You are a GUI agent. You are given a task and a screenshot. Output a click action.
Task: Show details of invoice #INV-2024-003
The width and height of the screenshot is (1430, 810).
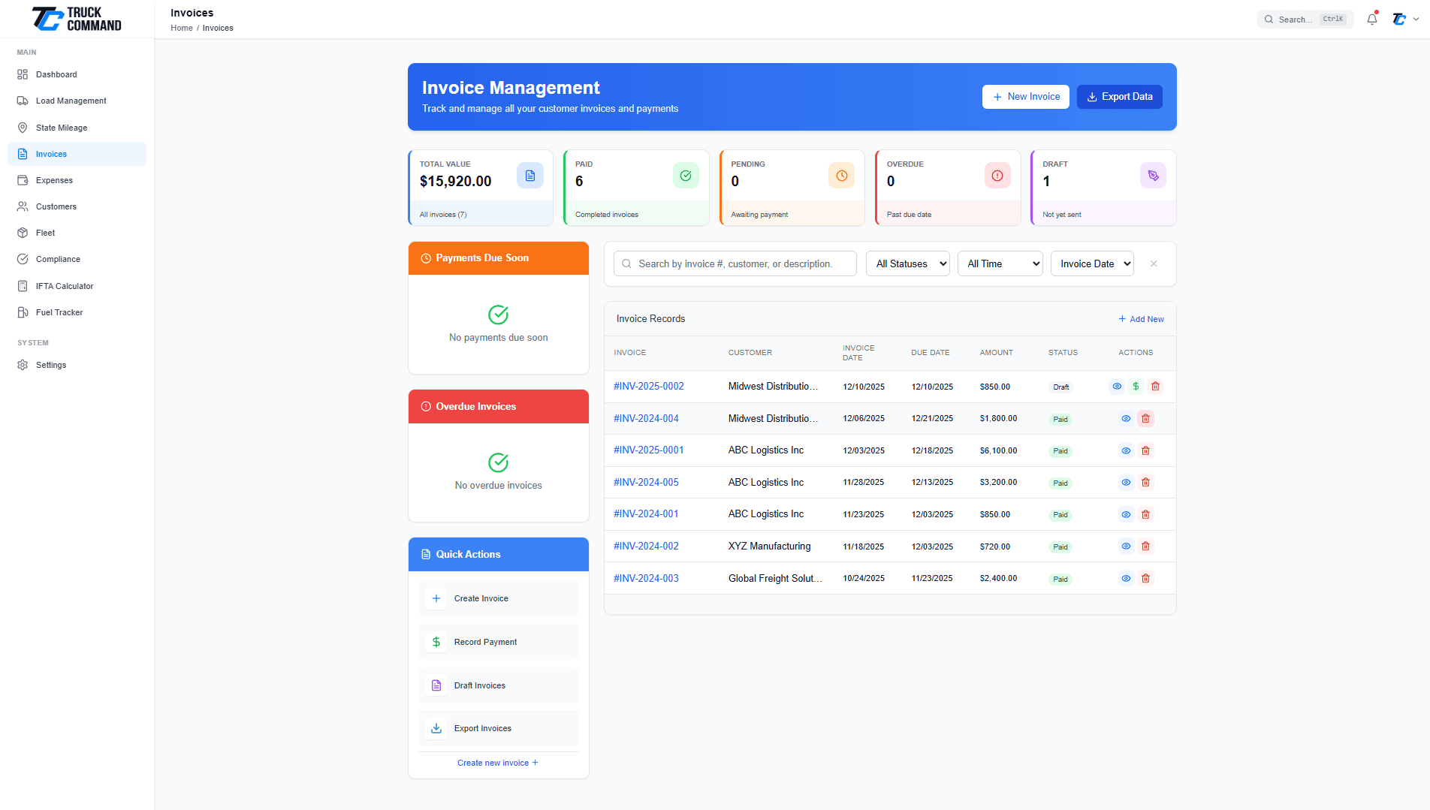click(x=1125, y=578)
